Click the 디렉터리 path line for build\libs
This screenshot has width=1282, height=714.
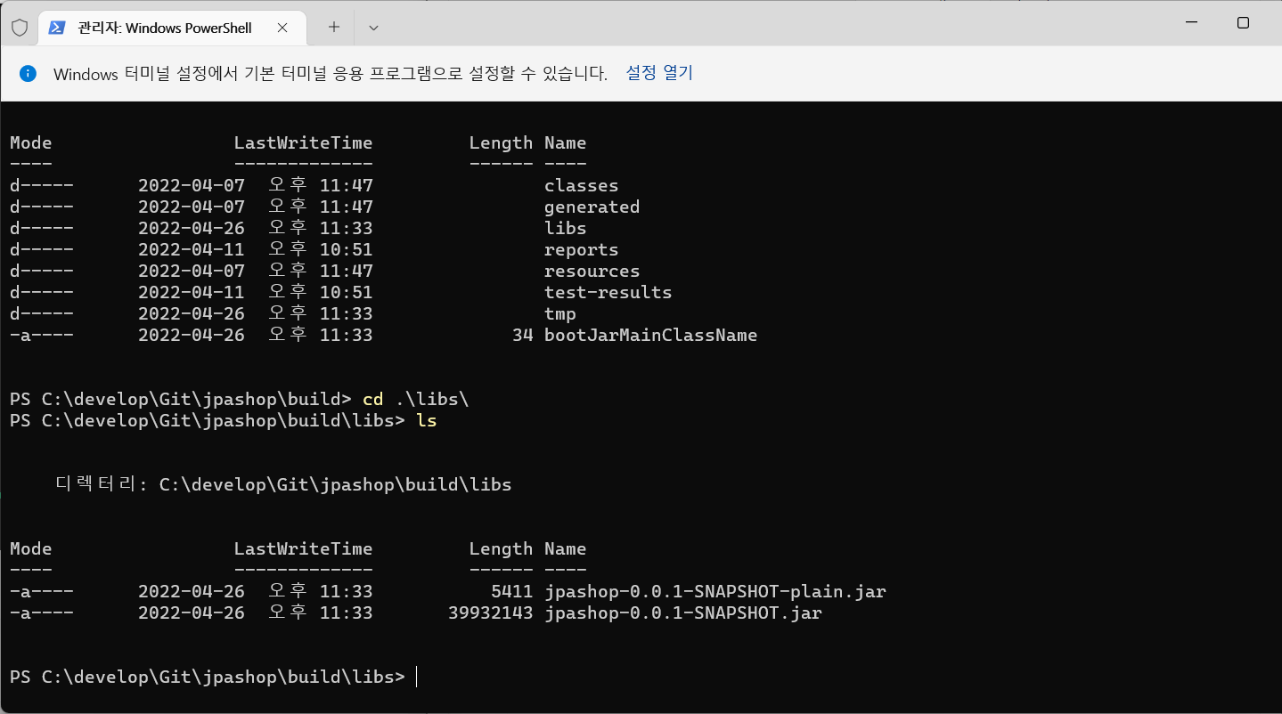[283, 484]
